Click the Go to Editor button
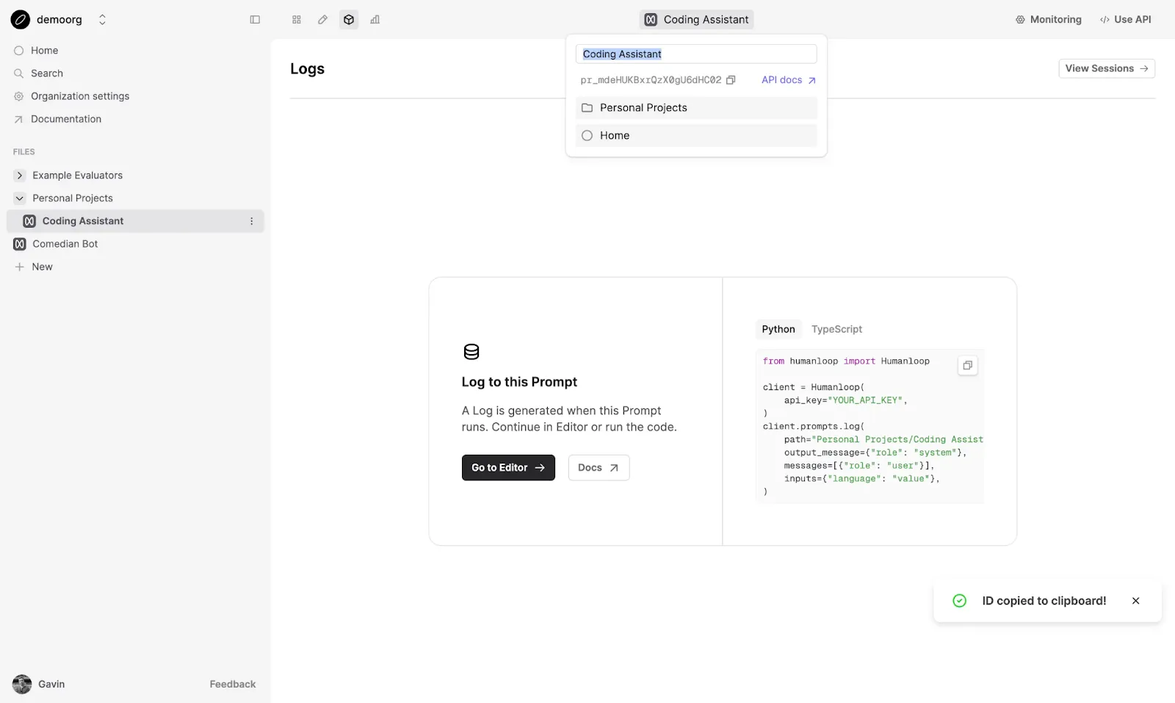 coord(507,468)
